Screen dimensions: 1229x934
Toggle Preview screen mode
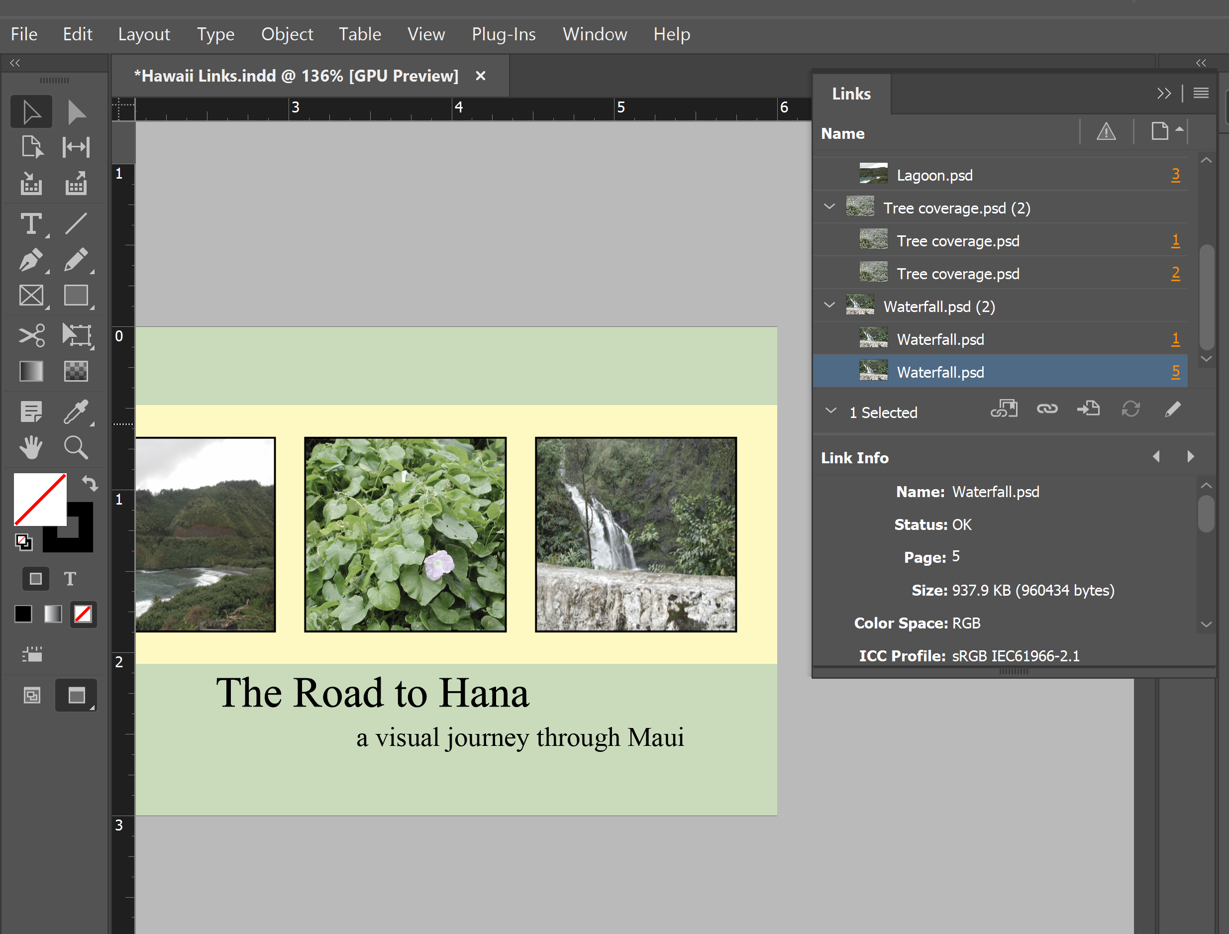click(x=76, y=695)
